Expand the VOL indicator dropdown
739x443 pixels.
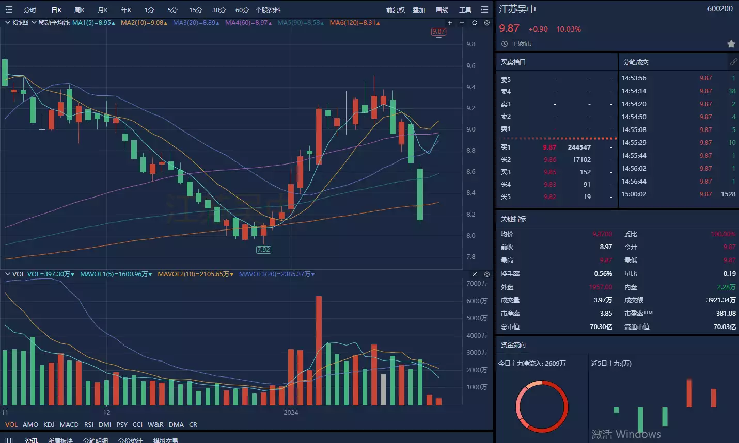(x=8, y=274)
